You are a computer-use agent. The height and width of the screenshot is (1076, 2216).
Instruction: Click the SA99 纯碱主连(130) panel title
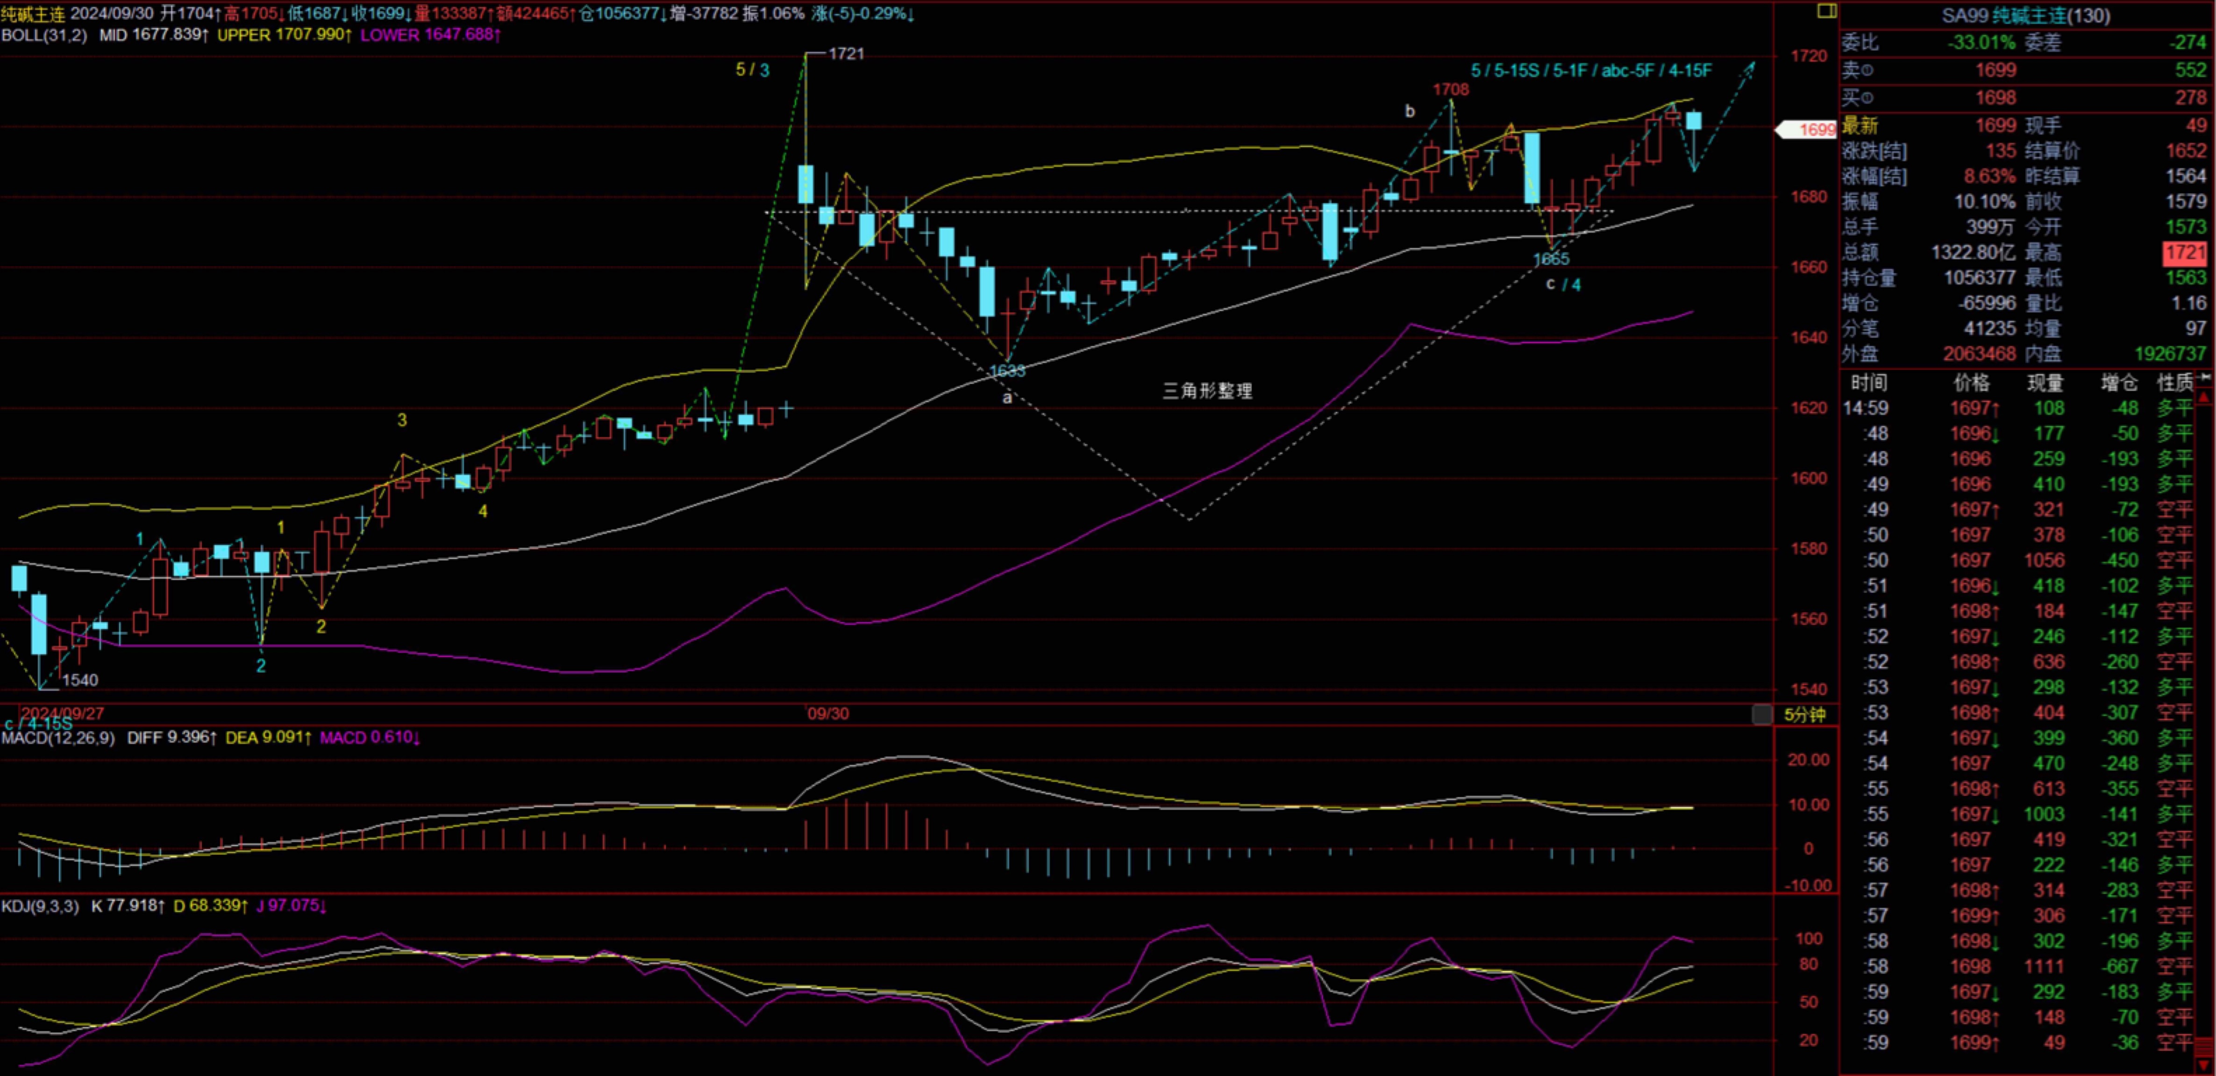(2025, 15)
